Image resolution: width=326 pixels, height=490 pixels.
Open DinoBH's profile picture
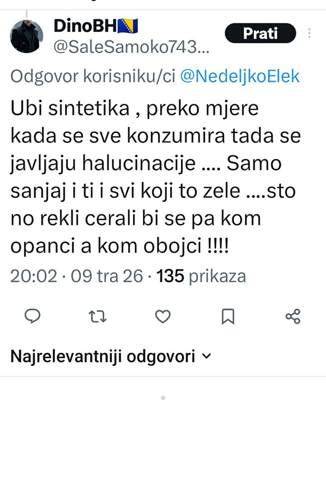[x=27, y=36]
